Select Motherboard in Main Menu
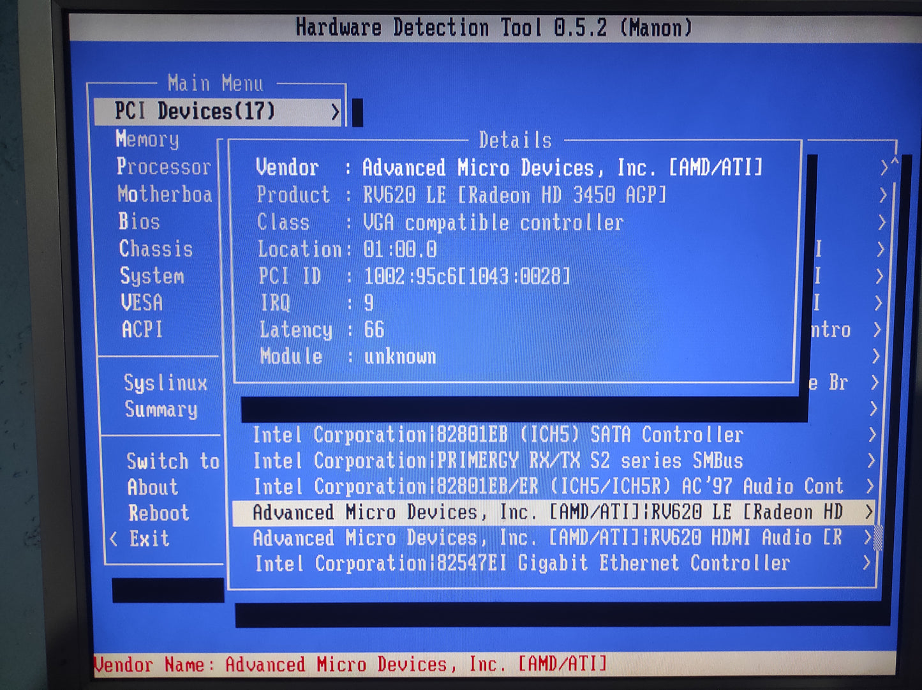Screen dimensions: 922x690 (165, 194)
